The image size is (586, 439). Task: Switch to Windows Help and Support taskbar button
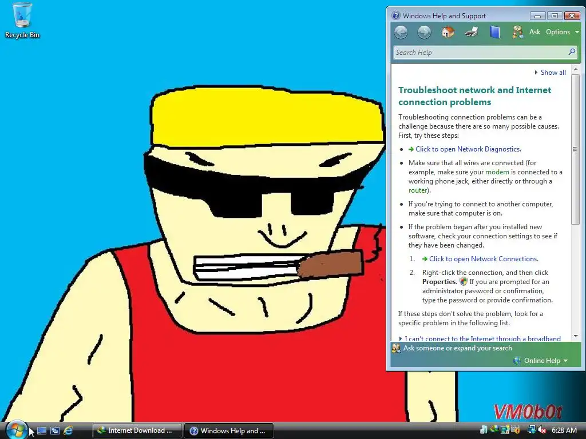click(229, 430)
